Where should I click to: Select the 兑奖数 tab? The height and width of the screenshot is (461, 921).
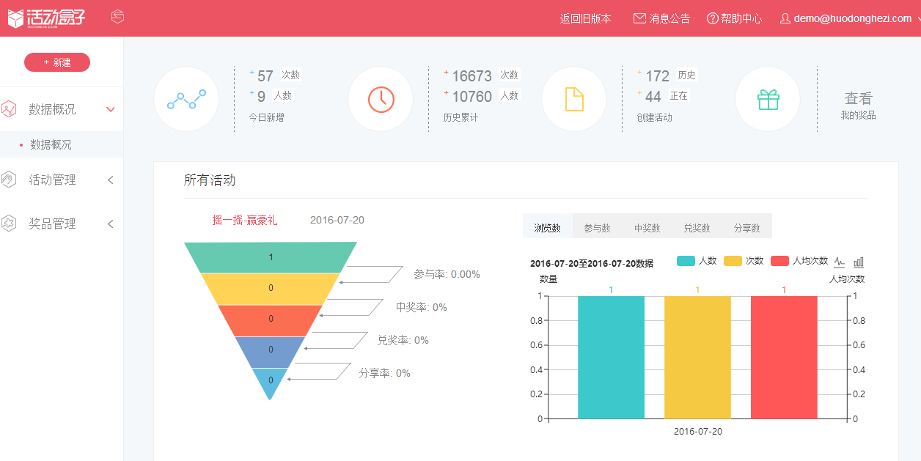tap(697, 226)
